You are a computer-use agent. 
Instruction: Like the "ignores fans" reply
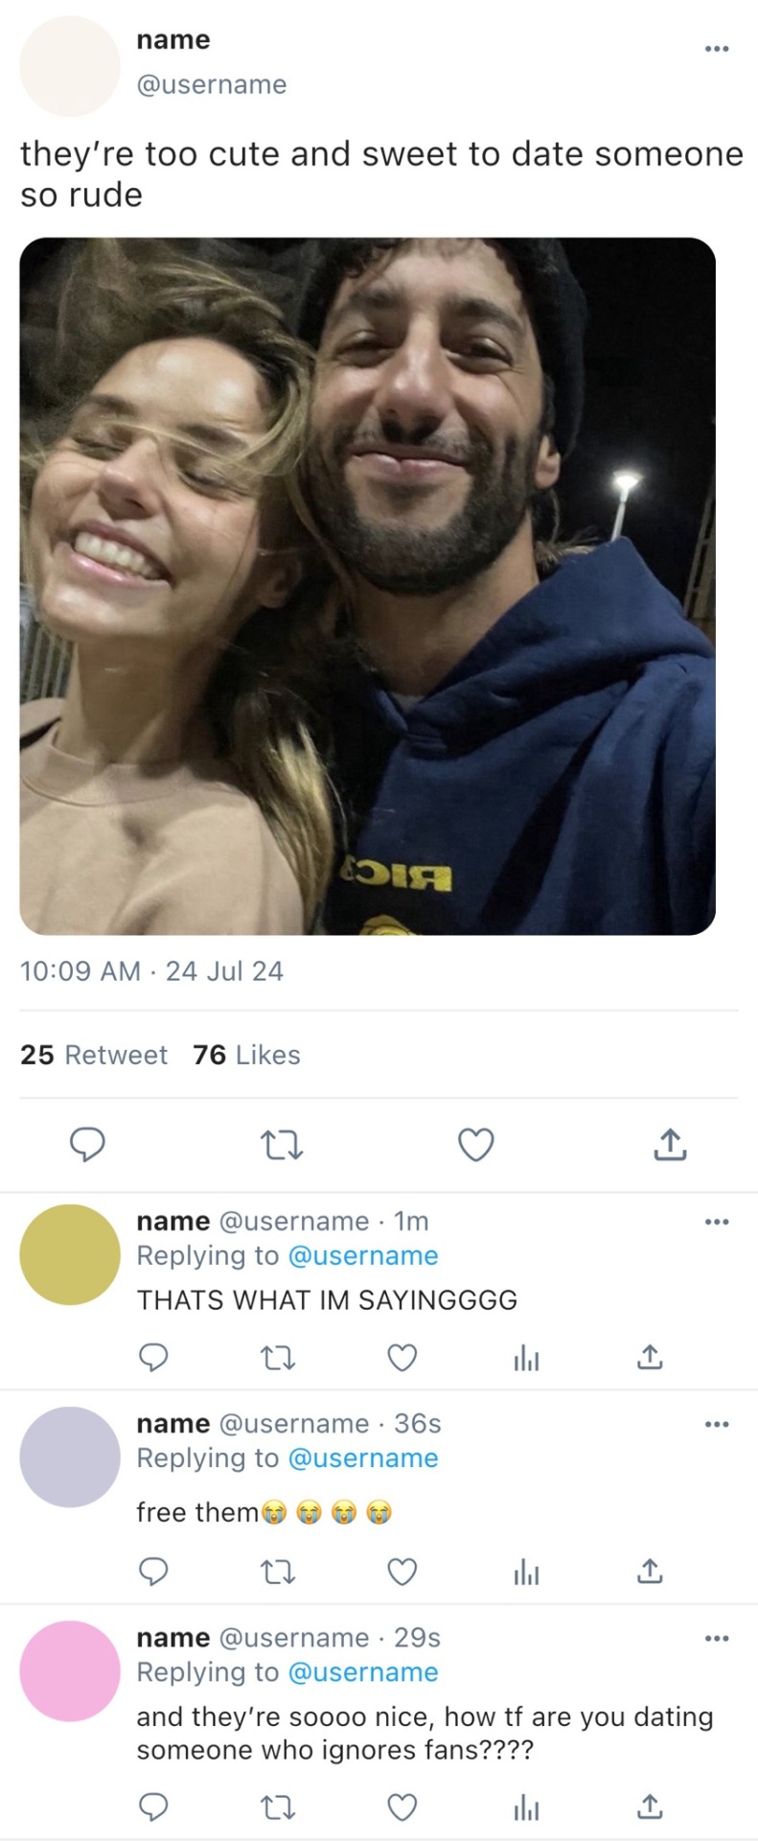point(402,1807)
